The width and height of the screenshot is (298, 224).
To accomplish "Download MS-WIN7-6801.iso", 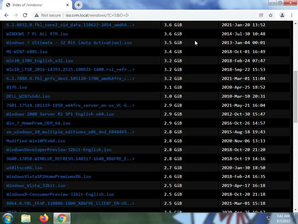I will 27,52.
